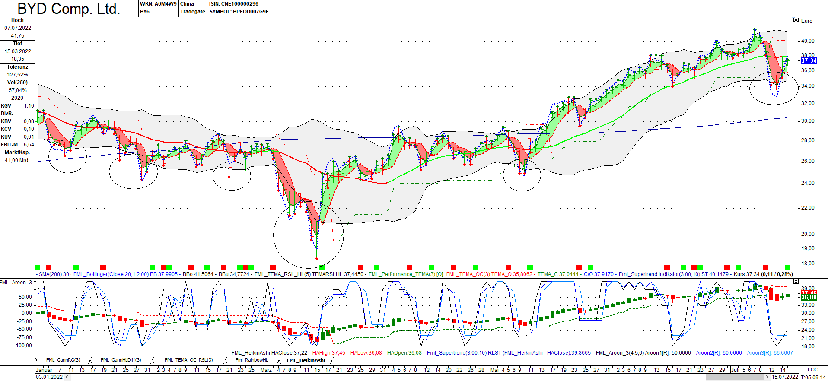Select the FML_TEMA_OC_RSL(3) tab
Screen dimensions: 828x381
(x=189, y=360)
